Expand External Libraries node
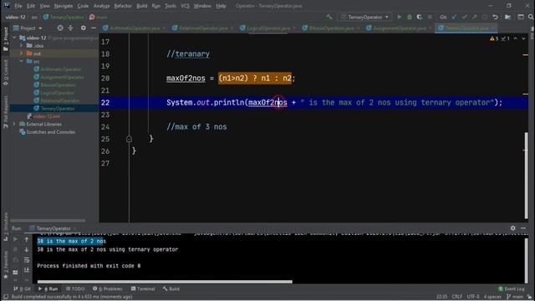Viewport: 535px width, 301px height. click(14, 125)
